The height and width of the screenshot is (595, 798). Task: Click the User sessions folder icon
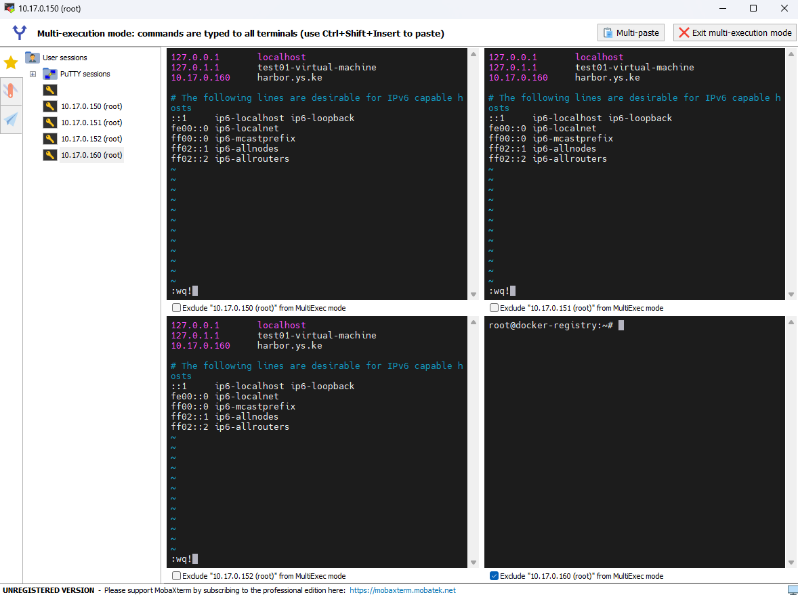33,58
